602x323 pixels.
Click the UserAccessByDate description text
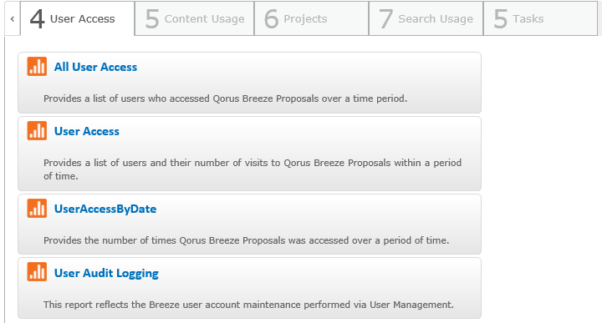pyautogui.click(x=246, y=240)
